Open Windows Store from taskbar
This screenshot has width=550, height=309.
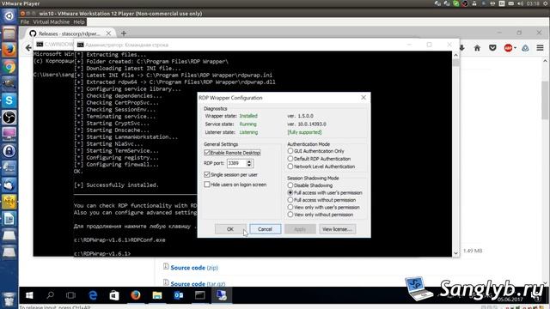pyautogui.click(x=114, y=295)
